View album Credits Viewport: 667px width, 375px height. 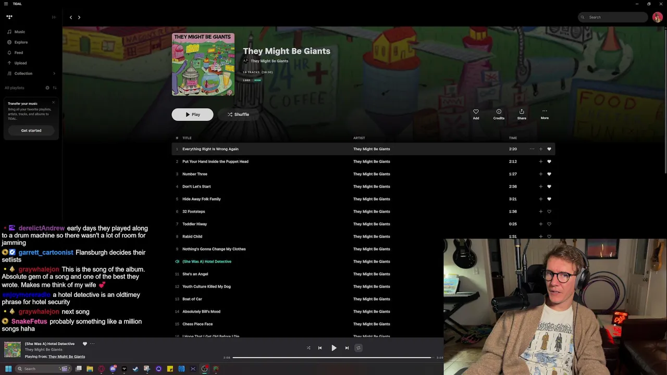(x=499, y=114)
